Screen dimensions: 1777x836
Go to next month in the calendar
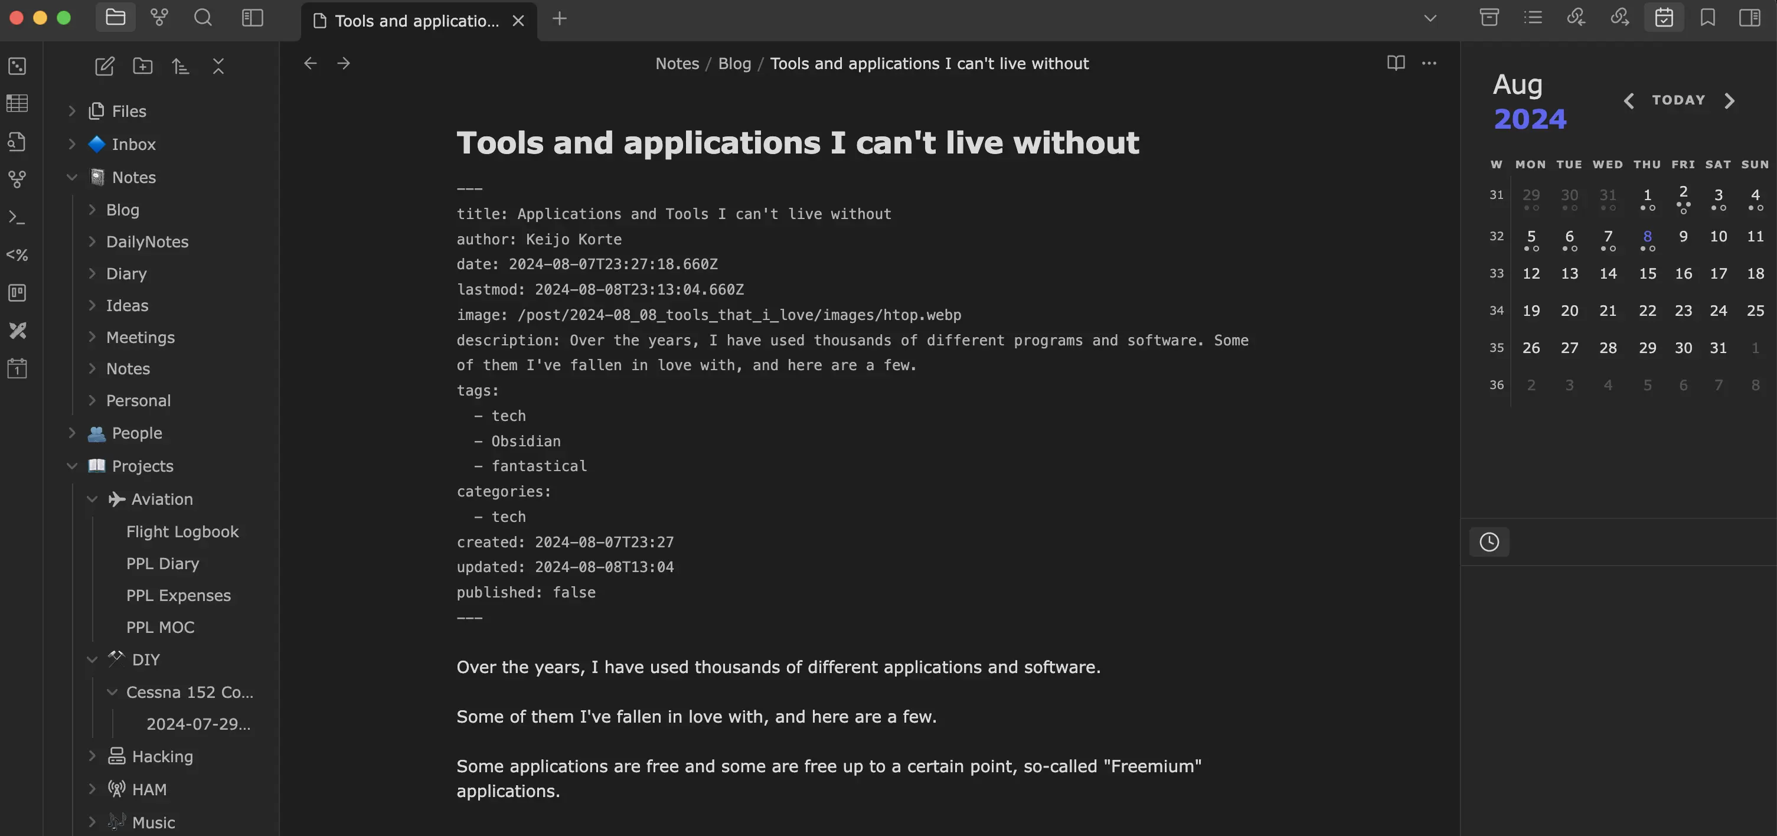click(x=1729, y=102)
